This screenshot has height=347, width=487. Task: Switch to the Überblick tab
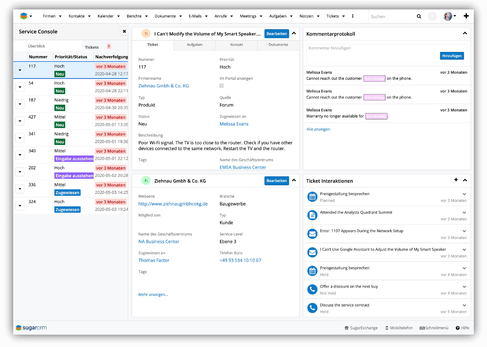click(x=37, y=46)
